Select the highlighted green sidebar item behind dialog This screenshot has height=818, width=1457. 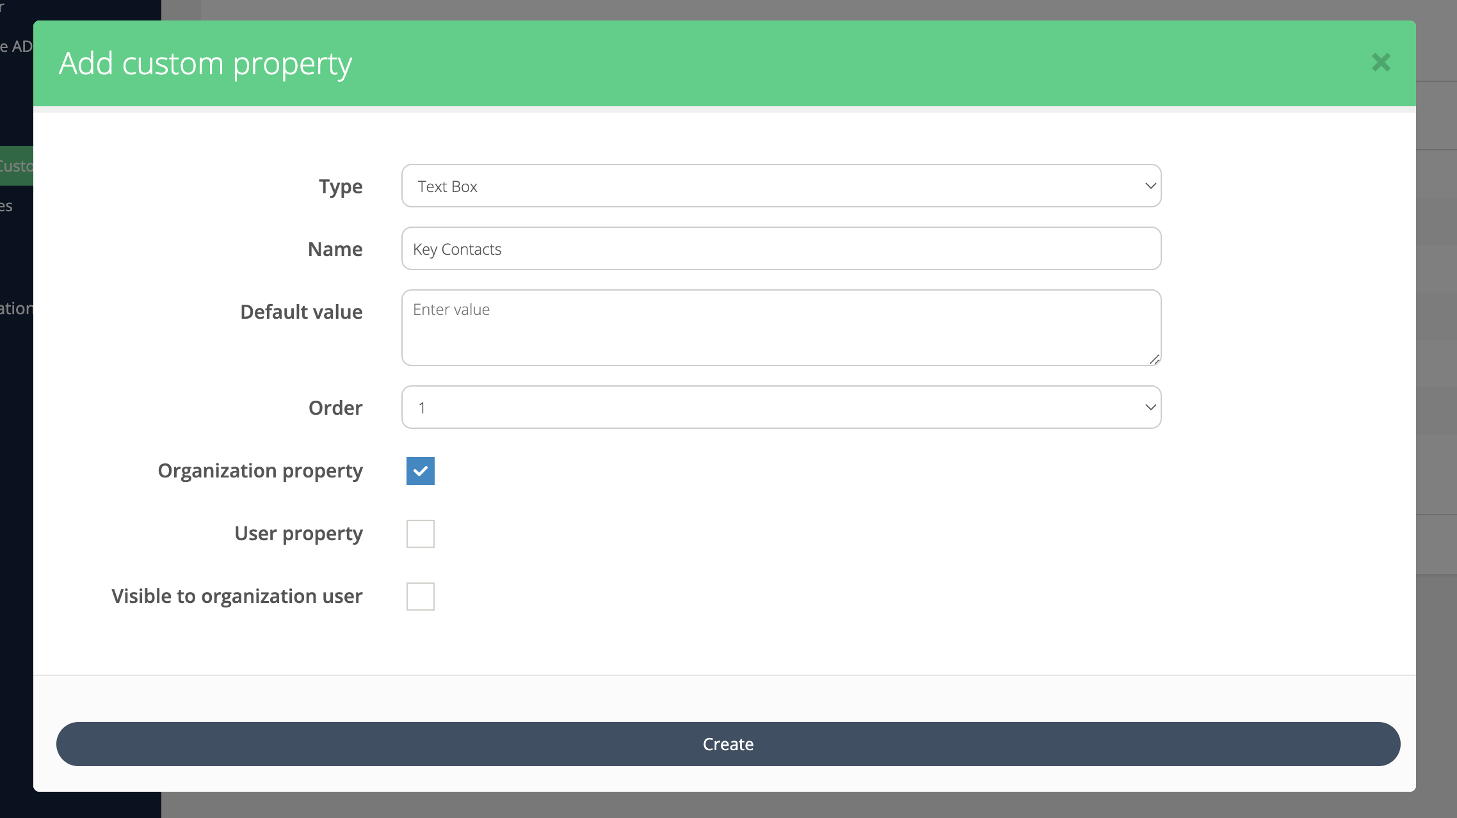tap(16, 166)
